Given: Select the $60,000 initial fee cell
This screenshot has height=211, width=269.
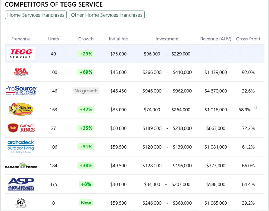Looking at the screenshot, I should [118, 128].
